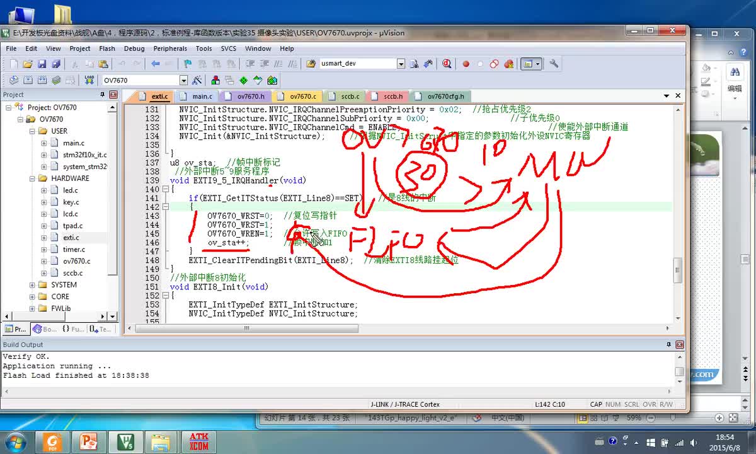756x454 pixels.
Task: Open Manage Project Items icon
Action: point(215,80)
